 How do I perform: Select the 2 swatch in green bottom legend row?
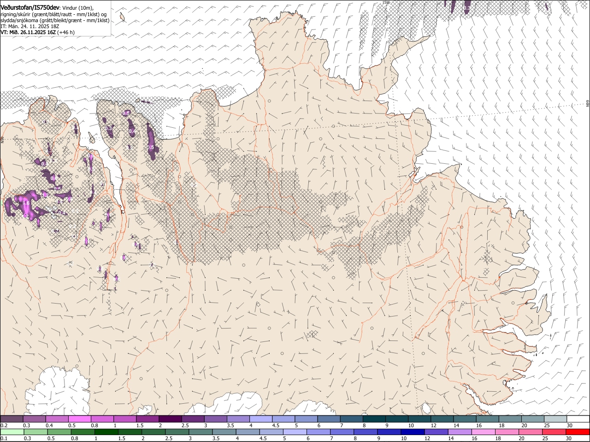click(154, 432)
